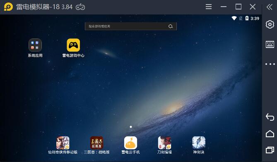Click the battery status icon
The image size is (277, 162).
247,18
